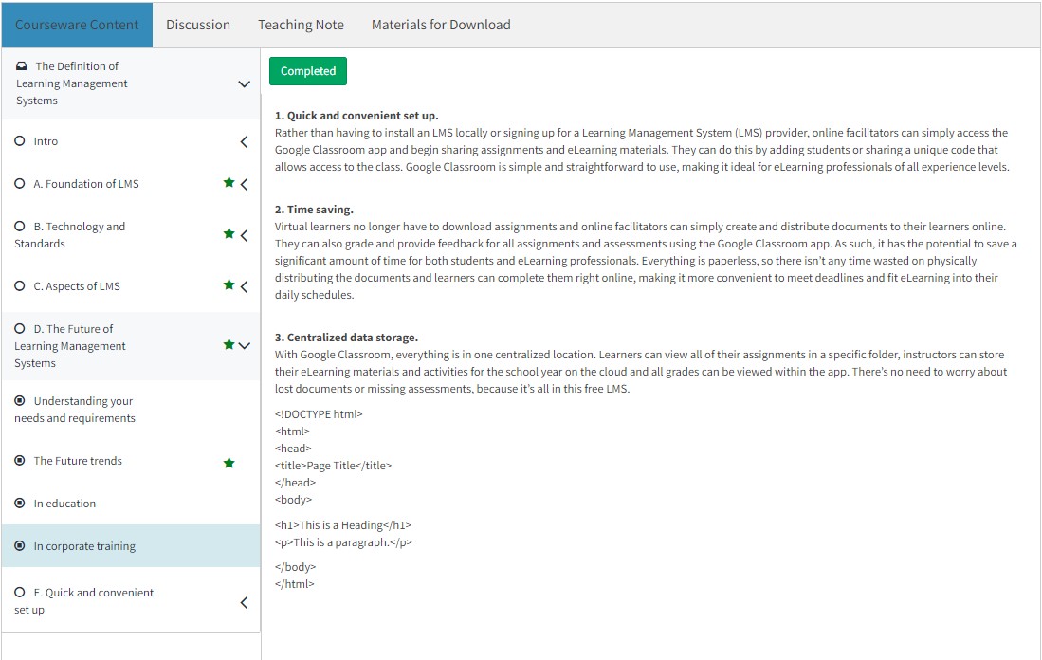
Task: Open the Courseware Content tab
Action: tap(77, 25)
